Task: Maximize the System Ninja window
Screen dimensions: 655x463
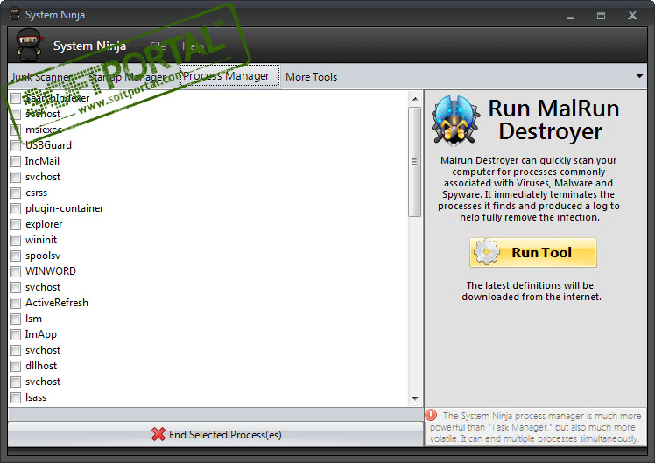Action: [x=601, y=16]
